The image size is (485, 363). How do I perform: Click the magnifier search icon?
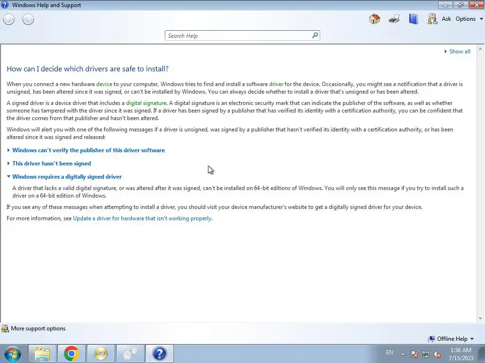[315, 35]
